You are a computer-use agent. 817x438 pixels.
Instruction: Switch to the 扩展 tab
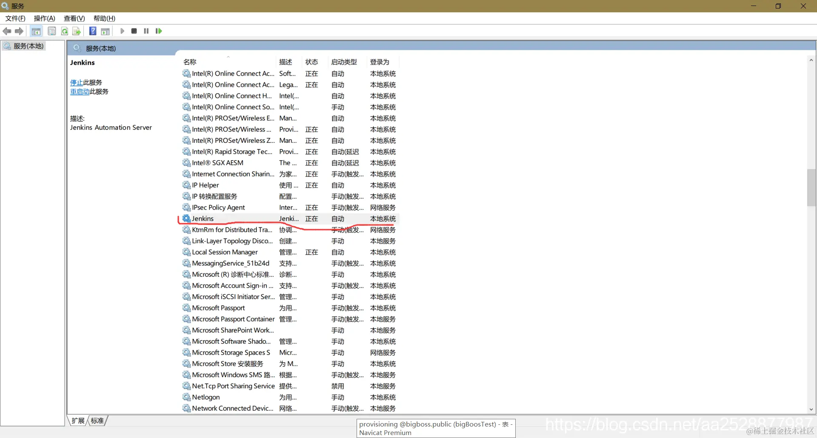pyautogui.click(x=78, y=421)
